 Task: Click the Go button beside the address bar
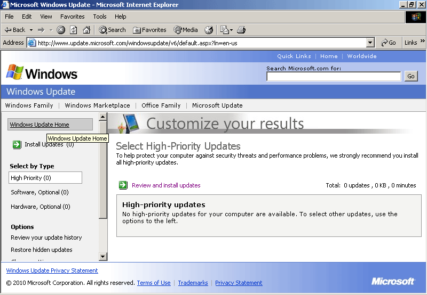pyautogui.click(x=389, y=43)
